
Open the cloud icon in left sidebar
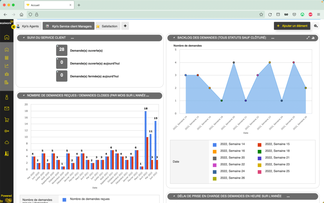(7, 142)
